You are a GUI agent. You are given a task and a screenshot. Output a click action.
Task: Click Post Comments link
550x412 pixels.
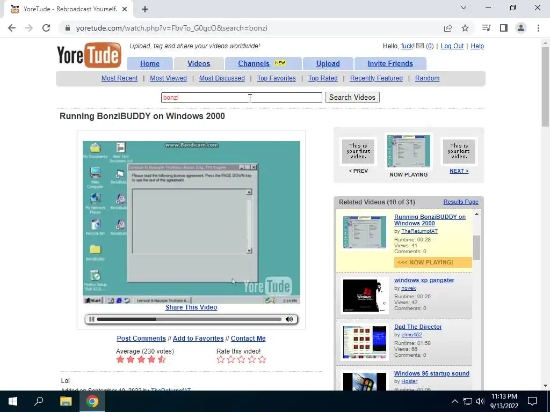pos(141,339)
